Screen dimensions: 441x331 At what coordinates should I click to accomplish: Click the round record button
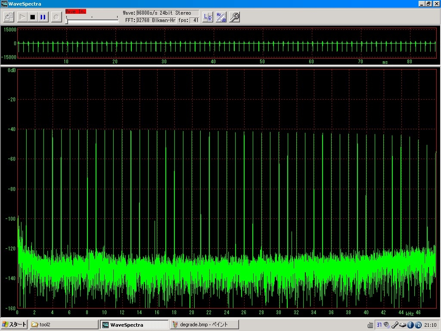(x=56, y=17)
